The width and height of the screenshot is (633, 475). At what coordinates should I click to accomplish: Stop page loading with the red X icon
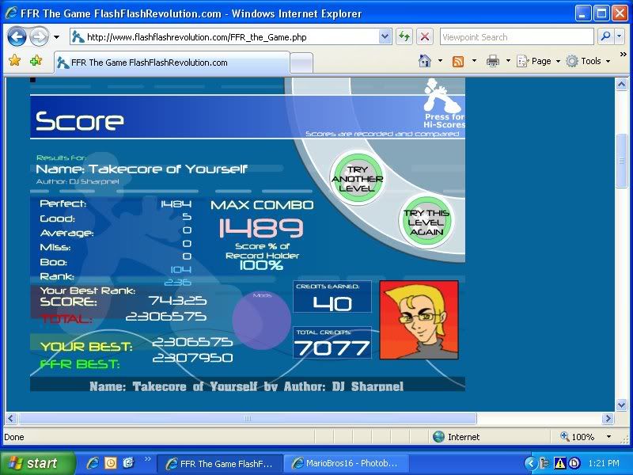[425, 36]
